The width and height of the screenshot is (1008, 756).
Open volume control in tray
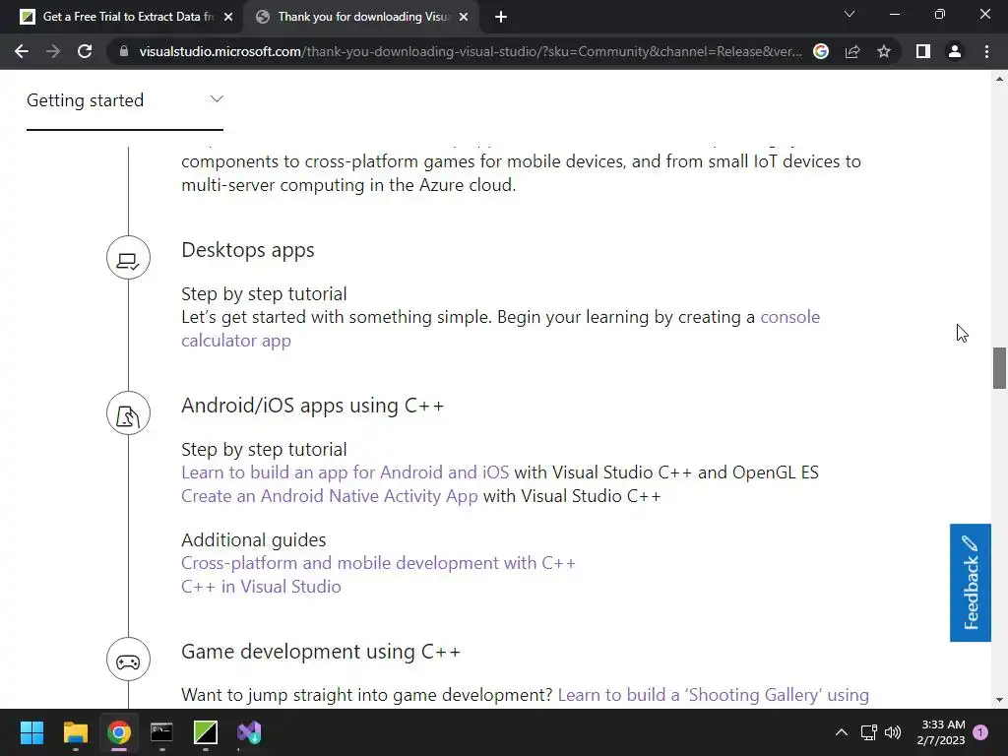click(893, 732)
